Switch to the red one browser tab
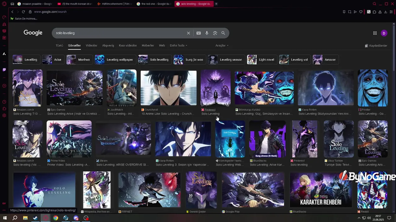This screenshot has width=396, height=222. pyautogui.click(x=154, y=4)
